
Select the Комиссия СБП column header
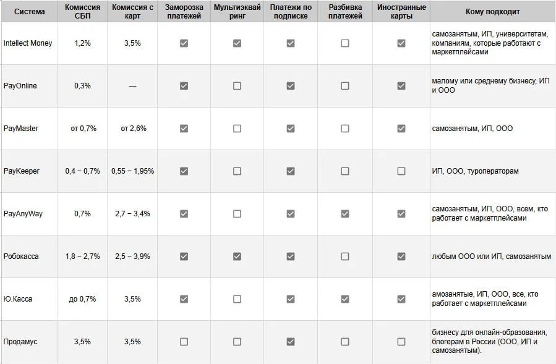coord(82,12)
